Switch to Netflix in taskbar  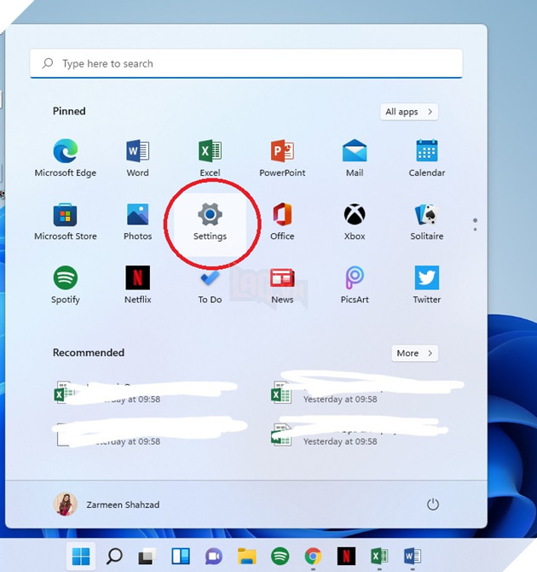[346, 557]
